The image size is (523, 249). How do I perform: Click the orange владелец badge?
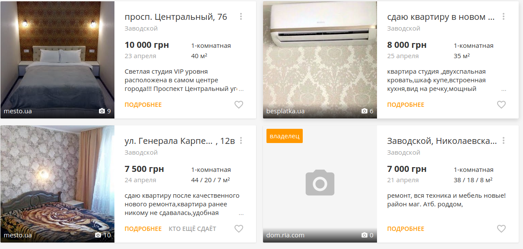[285, 136]
